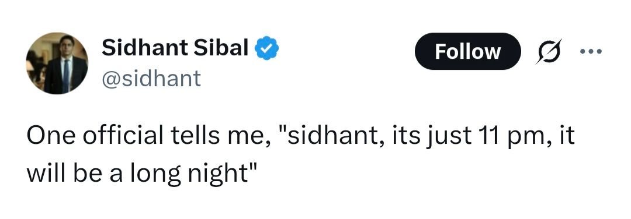The width and height of the screenshot is (631, 219).
Task: Click the suited man avatar image
Action: point(57,63)
